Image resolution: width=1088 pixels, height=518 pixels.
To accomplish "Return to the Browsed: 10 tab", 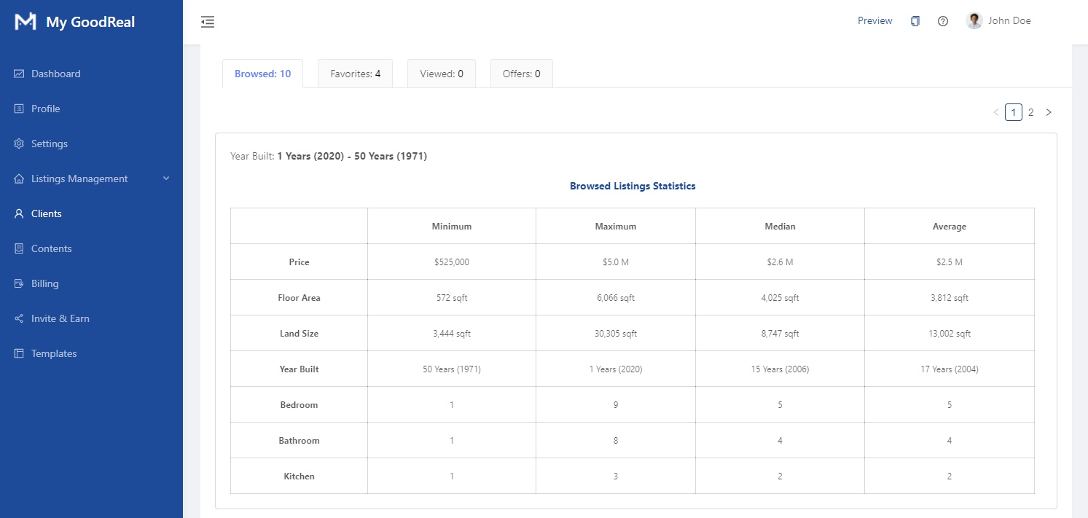I will tap(262, 74).
